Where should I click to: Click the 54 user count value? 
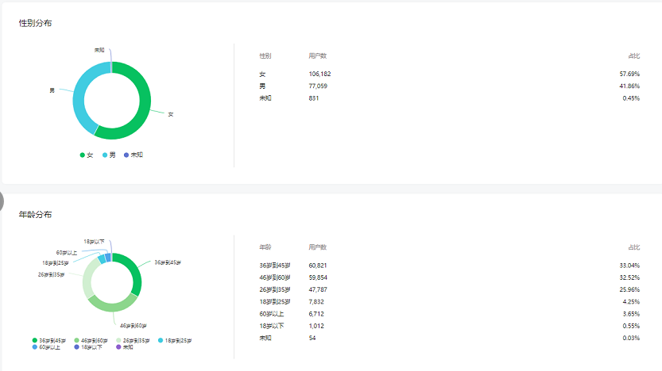[x=312, y=338]
